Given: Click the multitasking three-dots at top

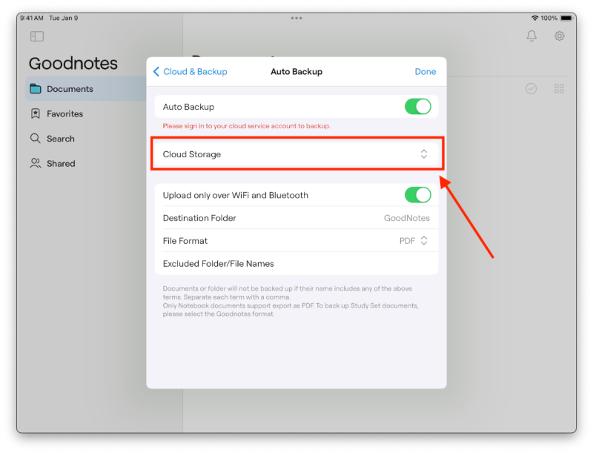Looking at the screenshot, I should (x=296, y=18).
